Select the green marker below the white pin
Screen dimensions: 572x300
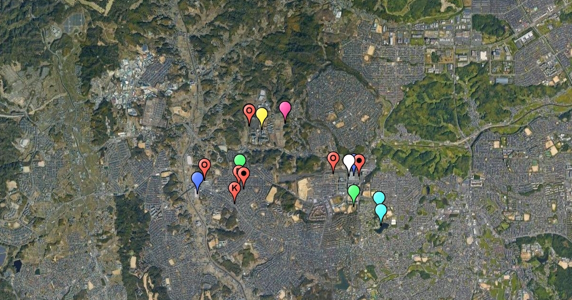coord(353,192)
